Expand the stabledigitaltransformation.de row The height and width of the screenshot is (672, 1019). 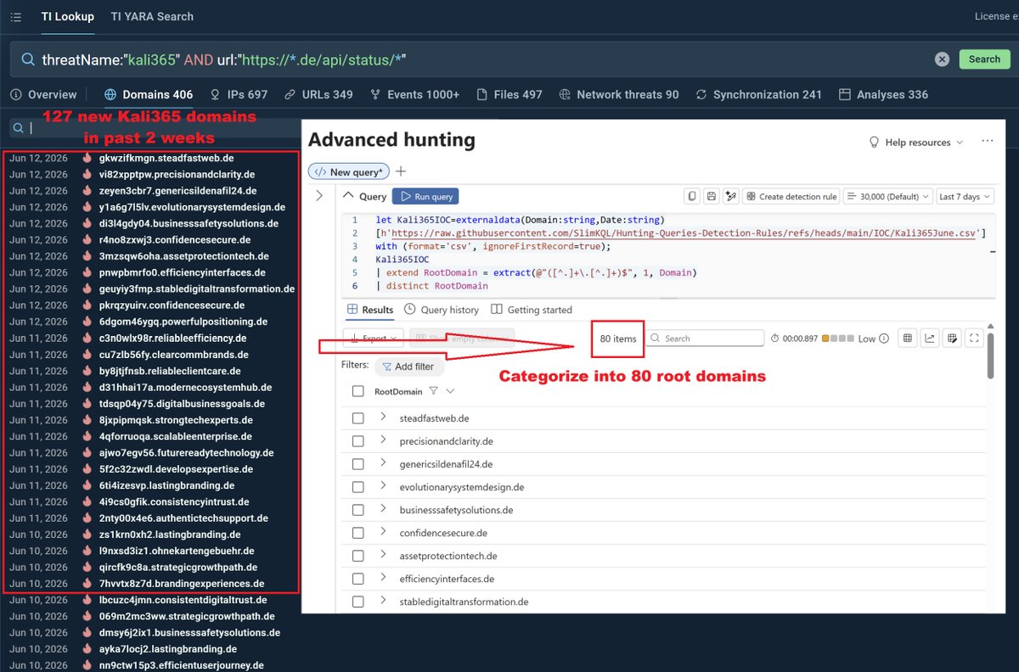pos(383,601)
